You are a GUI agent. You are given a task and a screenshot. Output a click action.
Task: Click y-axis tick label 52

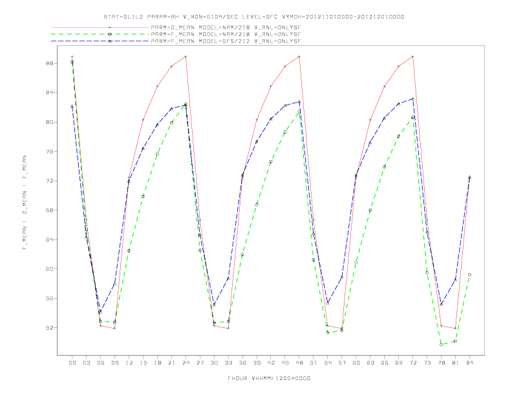pos(49,327)
